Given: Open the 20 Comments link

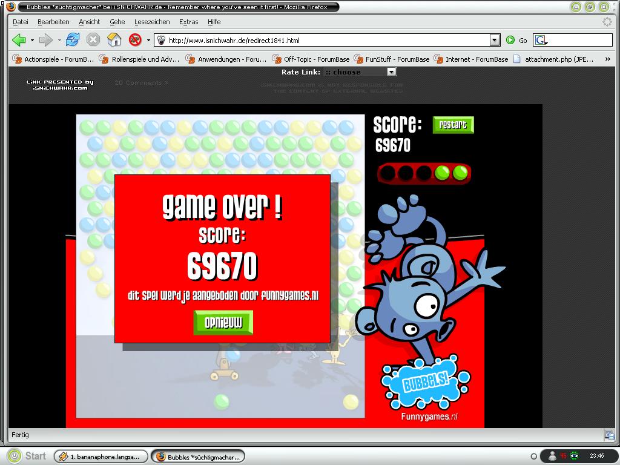Looking at the screenshot, I should tap(142, 82).
